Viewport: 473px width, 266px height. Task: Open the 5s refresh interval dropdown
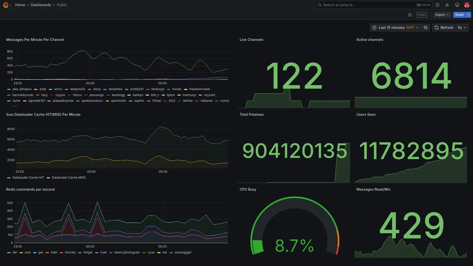click(462, 28)
